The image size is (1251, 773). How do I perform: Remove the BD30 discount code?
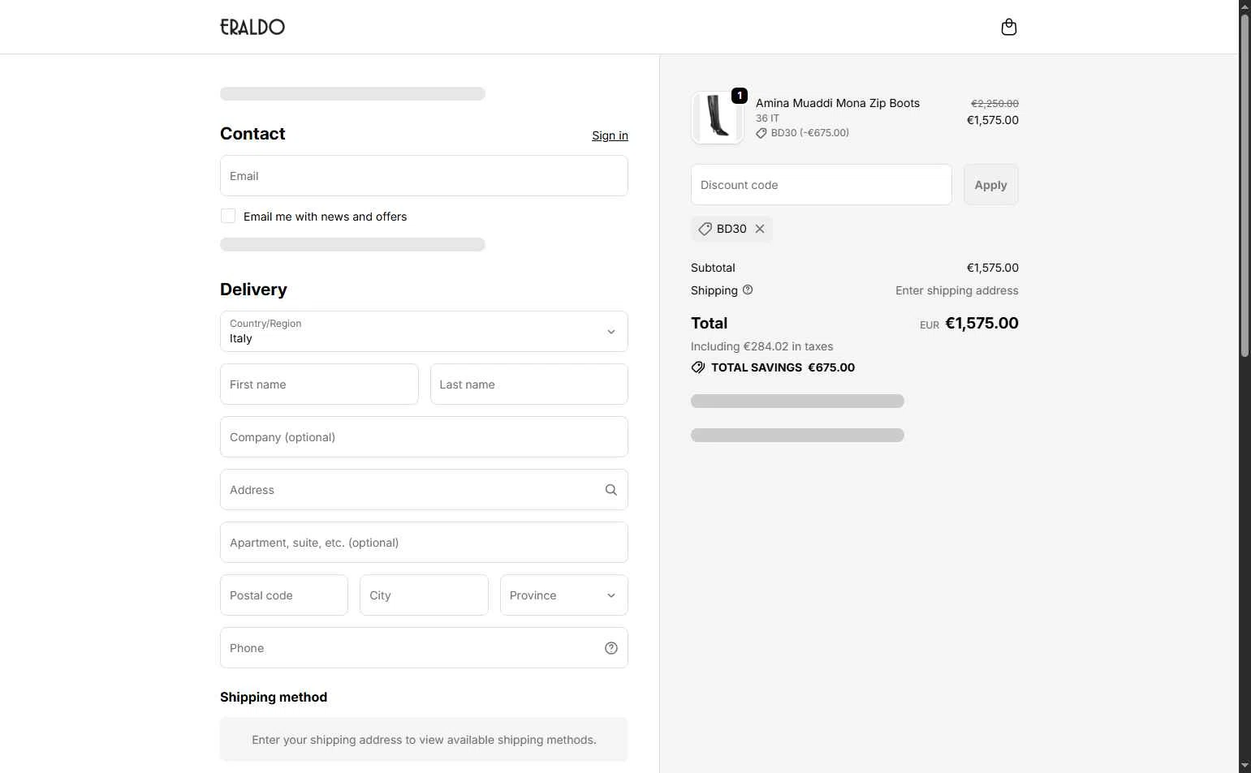(760, 229)
